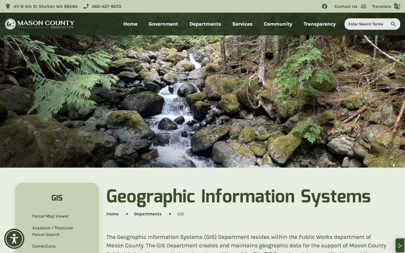
Task: Click the share arrow button at the bottom-right edge
Action: point(400,245)
